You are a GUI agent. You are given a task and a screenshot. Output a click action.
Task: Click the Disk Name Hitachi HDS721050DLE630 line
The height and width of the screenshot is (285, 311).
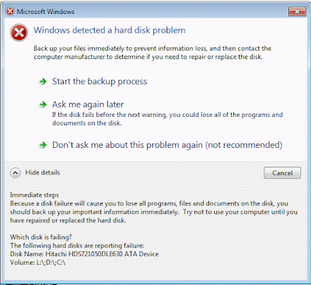pyautogui.click(x=84, y=254)
